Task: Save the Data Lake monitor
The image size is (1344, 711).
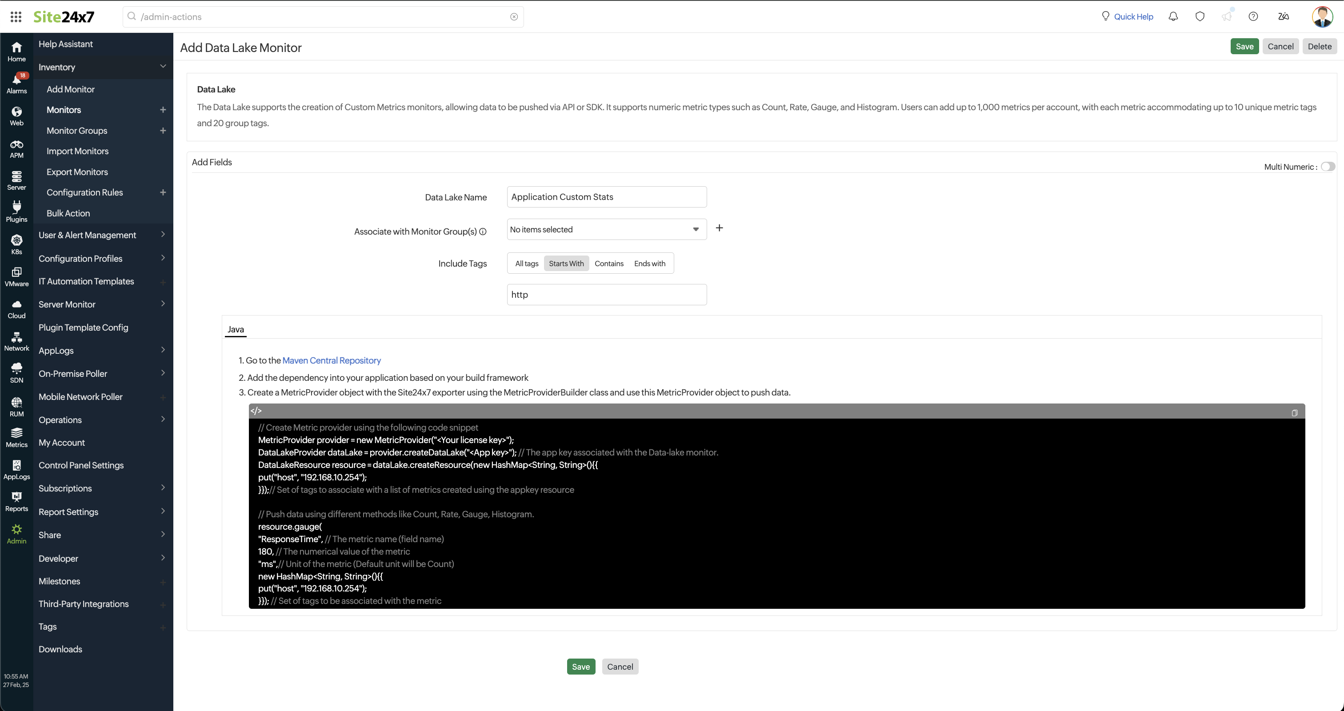Action: point(1244,46)
